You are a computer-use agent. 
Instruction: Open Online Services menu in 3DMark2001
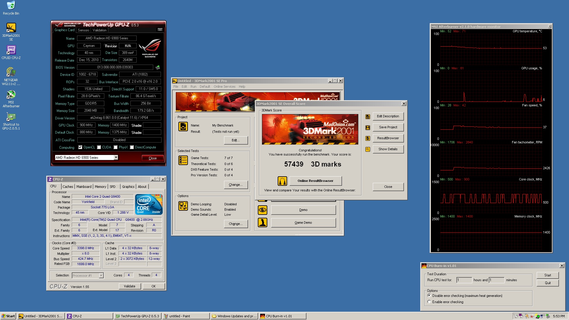[224, 87]
